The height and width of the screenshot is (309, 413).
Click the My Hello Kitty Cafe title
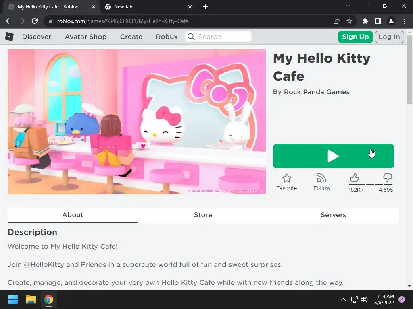[322, 67]
